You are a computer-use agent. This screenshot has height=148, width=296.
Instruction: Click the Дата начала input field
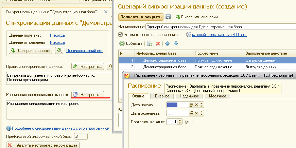[x=178, y=105]
